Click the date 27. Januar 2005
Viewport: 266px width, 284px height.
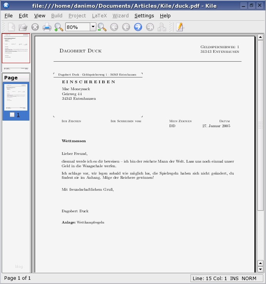216,126
